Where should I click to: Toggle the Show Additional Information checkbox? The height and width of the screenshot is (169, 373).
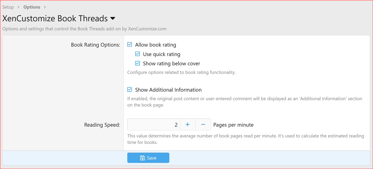click(129, 90)
